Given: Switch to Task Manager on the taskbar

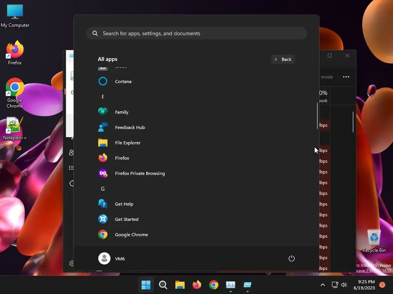Looking at the screenshot, I should [x=231, y=285].
